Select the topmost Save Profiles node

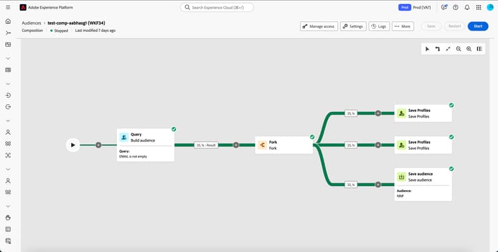423,113
